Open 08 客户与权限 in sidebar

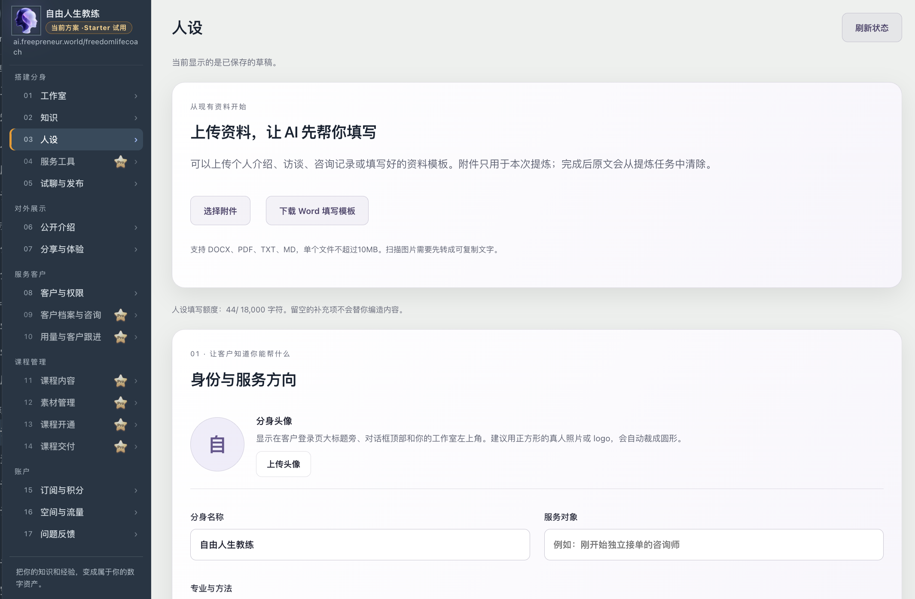(76, 293)
